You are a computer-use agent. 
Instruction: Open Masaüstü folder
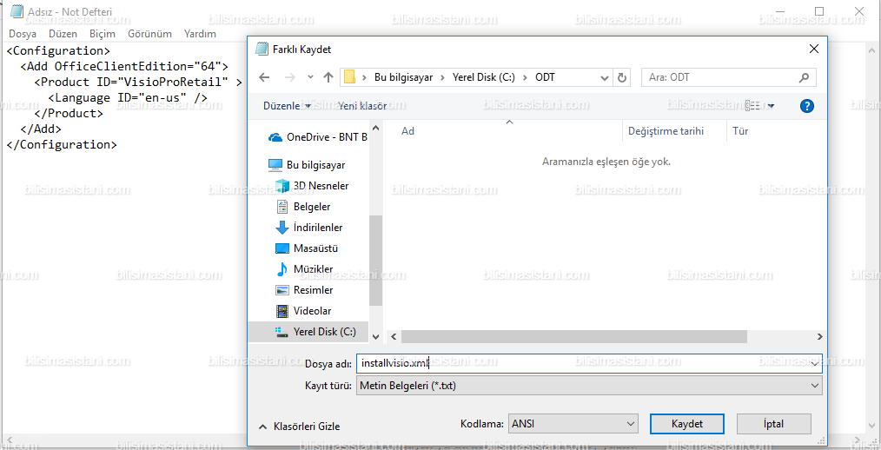306,248
